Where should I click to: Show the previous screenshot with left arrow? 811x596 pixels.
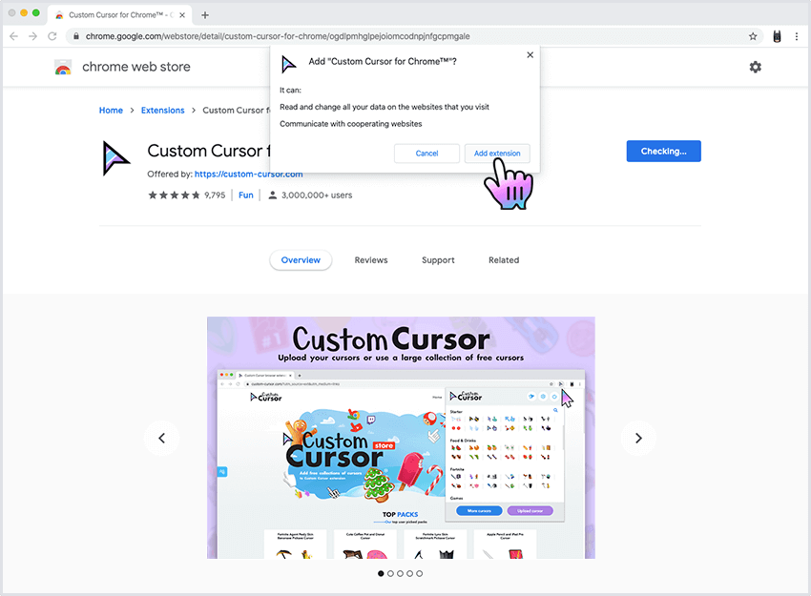[162, 438]
